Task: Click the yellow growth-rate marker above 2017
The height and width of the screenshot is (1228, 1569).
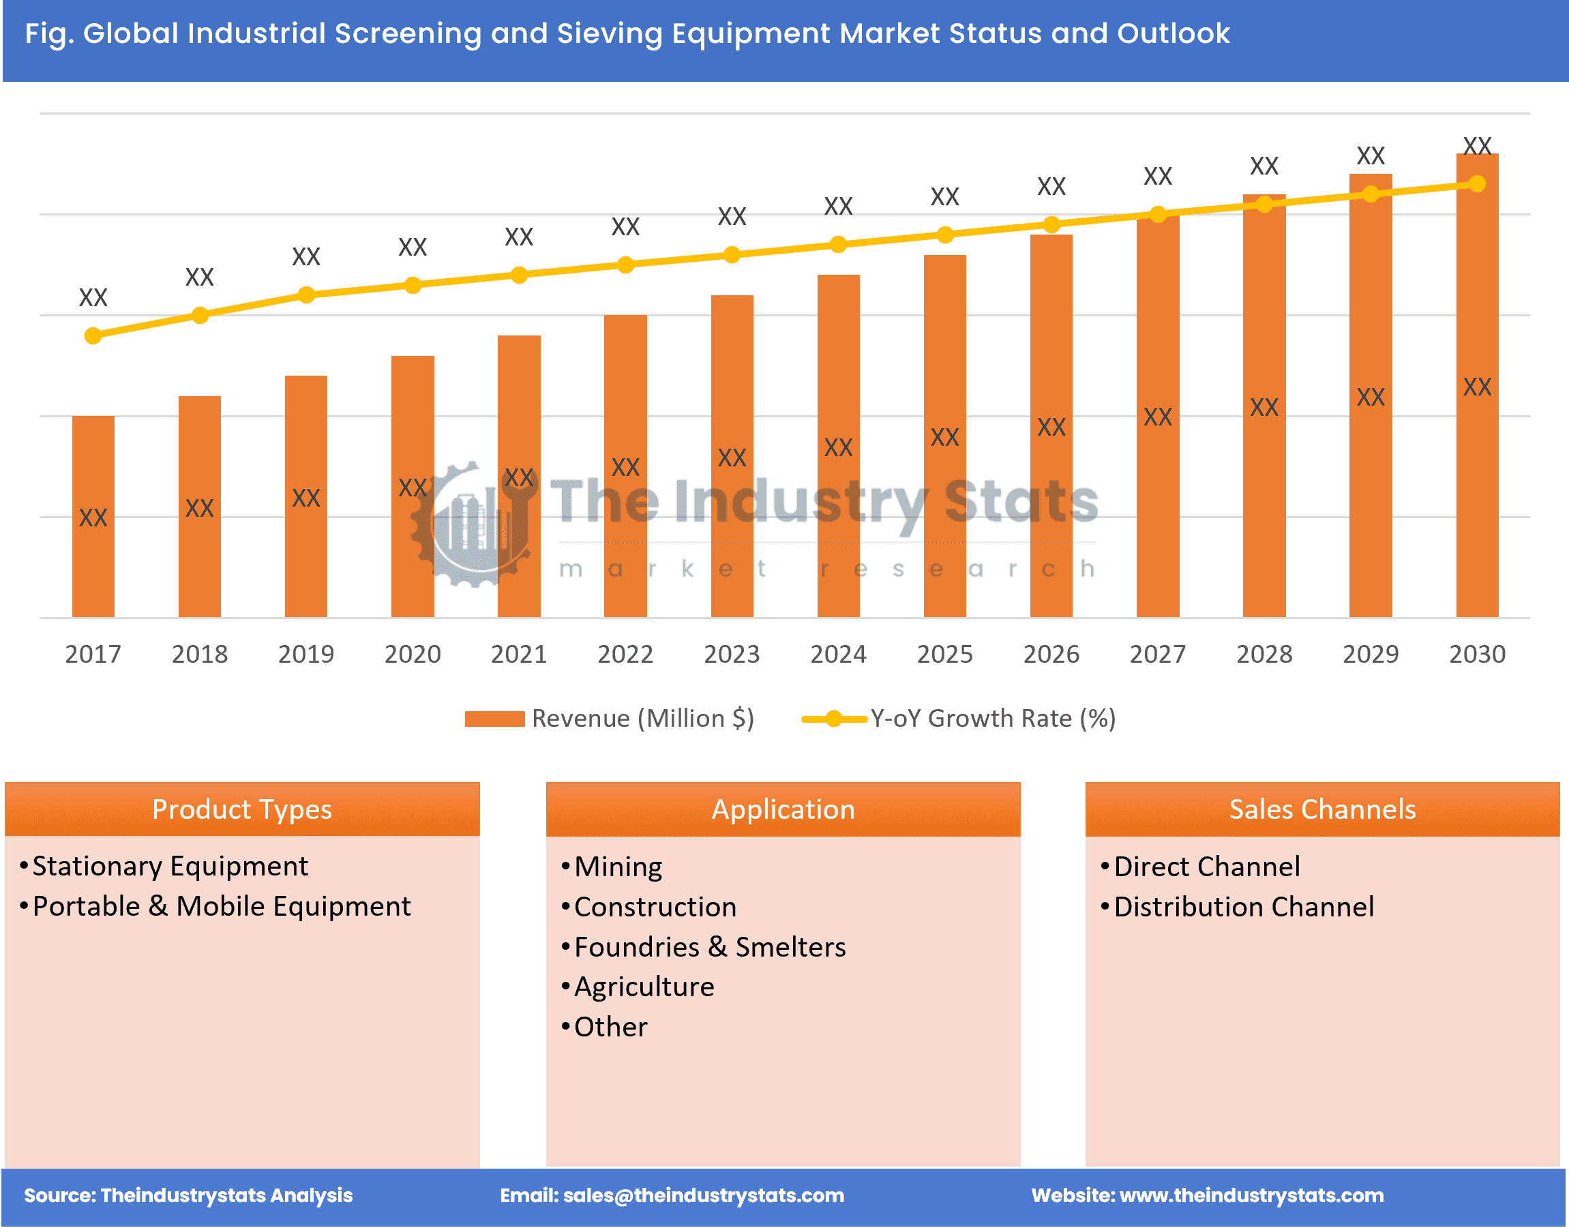Action: 93,335
